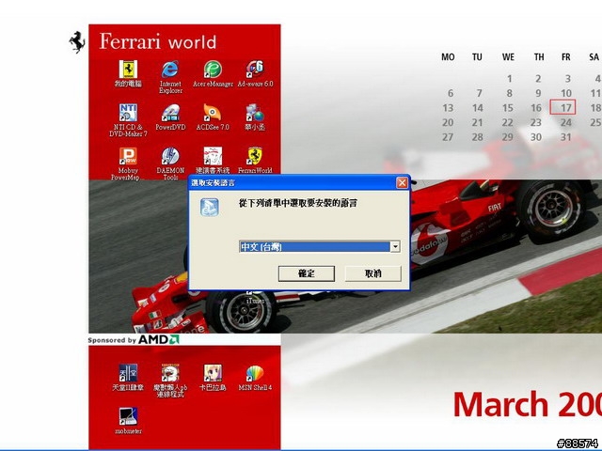Open the language dropdown arrow

(x=395, y=246)
